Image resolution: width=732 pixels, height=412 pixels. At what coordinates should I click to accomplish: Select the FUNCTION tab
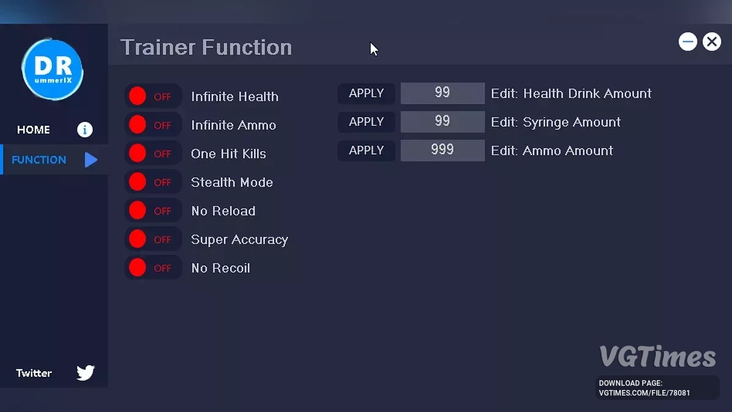coord(39,160)
